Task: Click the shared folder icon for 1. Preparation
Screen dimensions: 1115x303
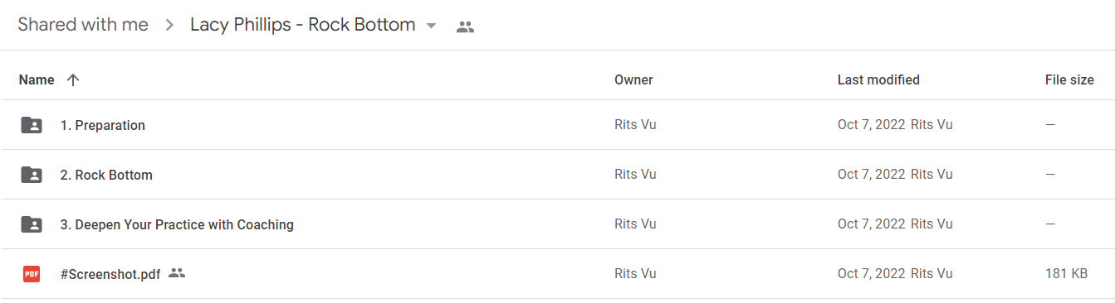Action: tap(32, 125)
